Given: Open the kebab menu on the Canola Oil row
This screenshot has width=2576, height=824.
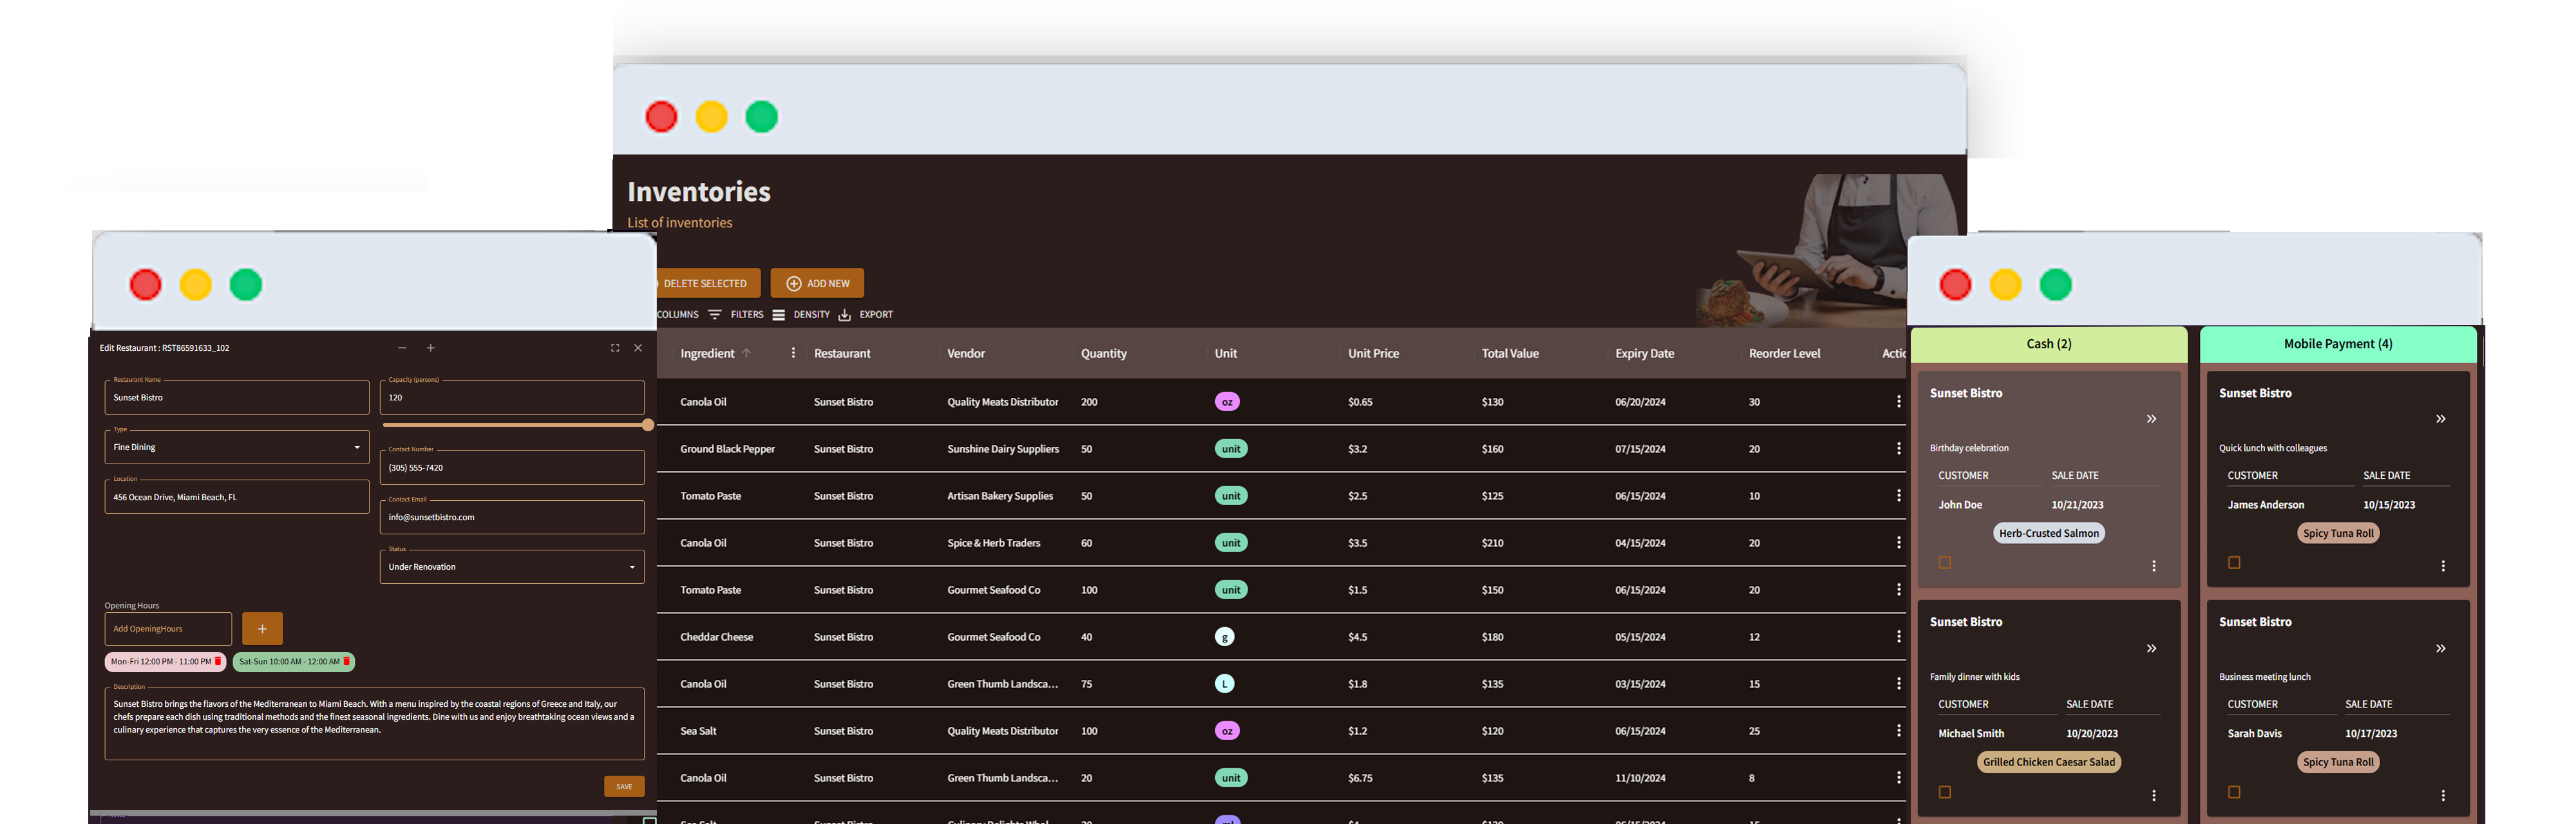Looking at the screenshot, I should [1899, 402].
